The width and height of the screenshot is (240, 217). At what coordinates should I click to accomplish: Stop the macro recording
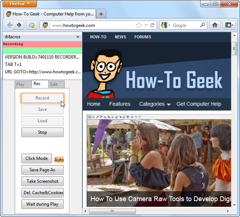pos(42,132)
